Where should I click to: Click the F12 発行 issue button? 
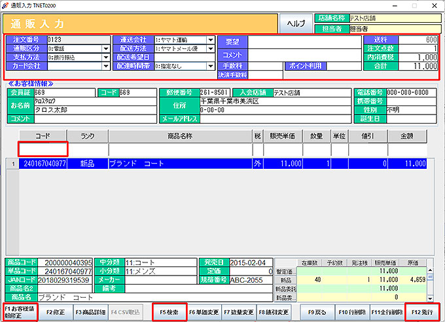tap(423, 312)
